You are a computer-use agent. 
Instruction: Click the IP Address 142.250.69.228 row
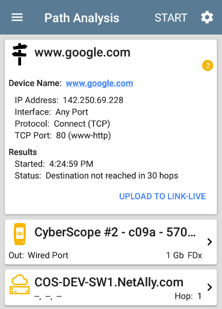click(x=69, y=100)
